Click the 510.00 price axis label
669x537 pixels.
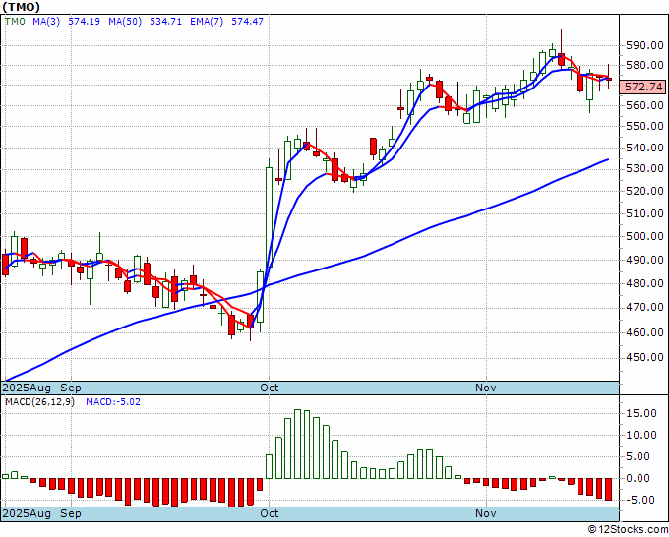644,213
